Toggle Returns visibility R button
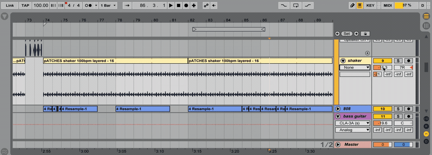The height and width of the screenshot is (155, 432). [x=426, y=126]
